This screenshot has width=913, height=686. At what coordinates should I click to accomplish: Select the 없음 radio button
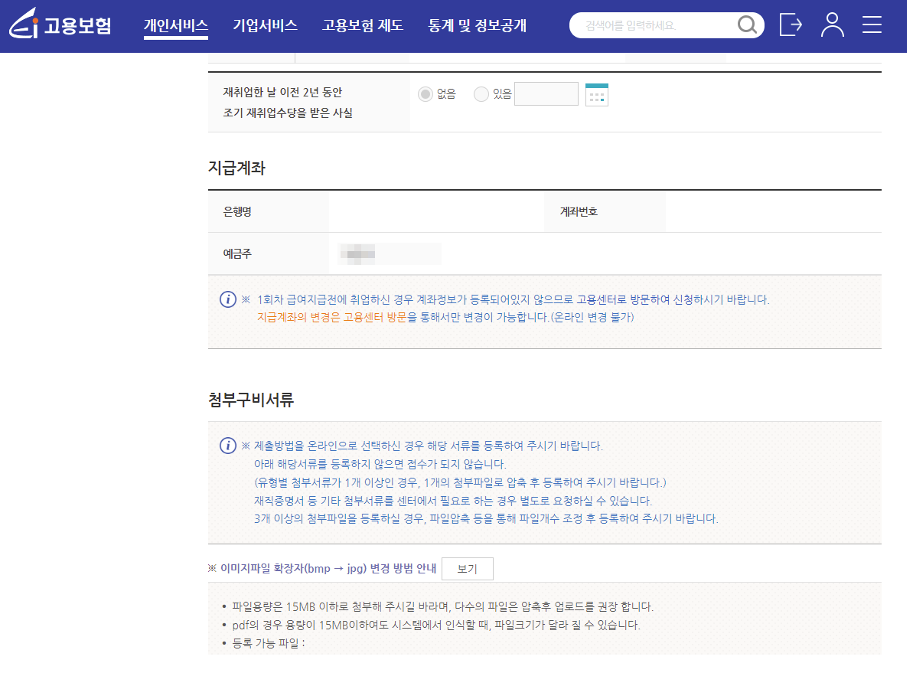[x=426, y=94]
